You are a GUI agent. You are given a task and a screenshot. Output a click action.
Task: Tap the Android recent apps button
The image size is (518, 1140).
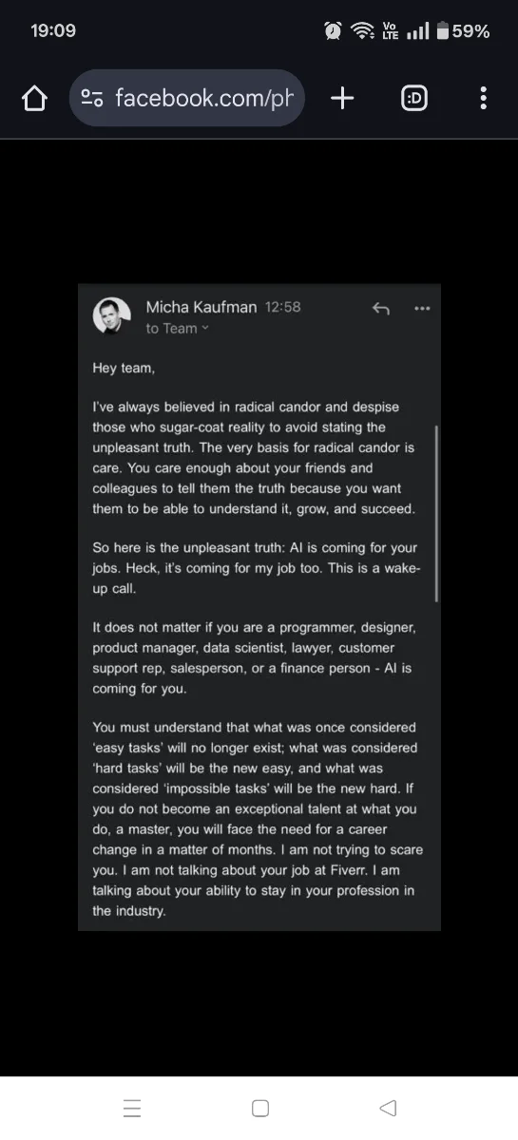pos(132,1109)
